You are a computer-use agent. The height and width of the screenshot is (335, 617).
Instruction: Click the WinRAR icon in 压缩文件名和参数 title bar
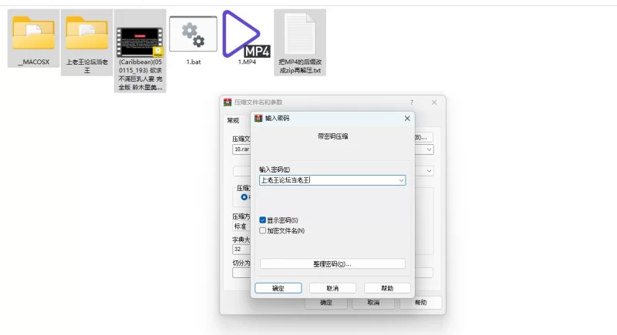pyautogui.click(x=228, y=102)
